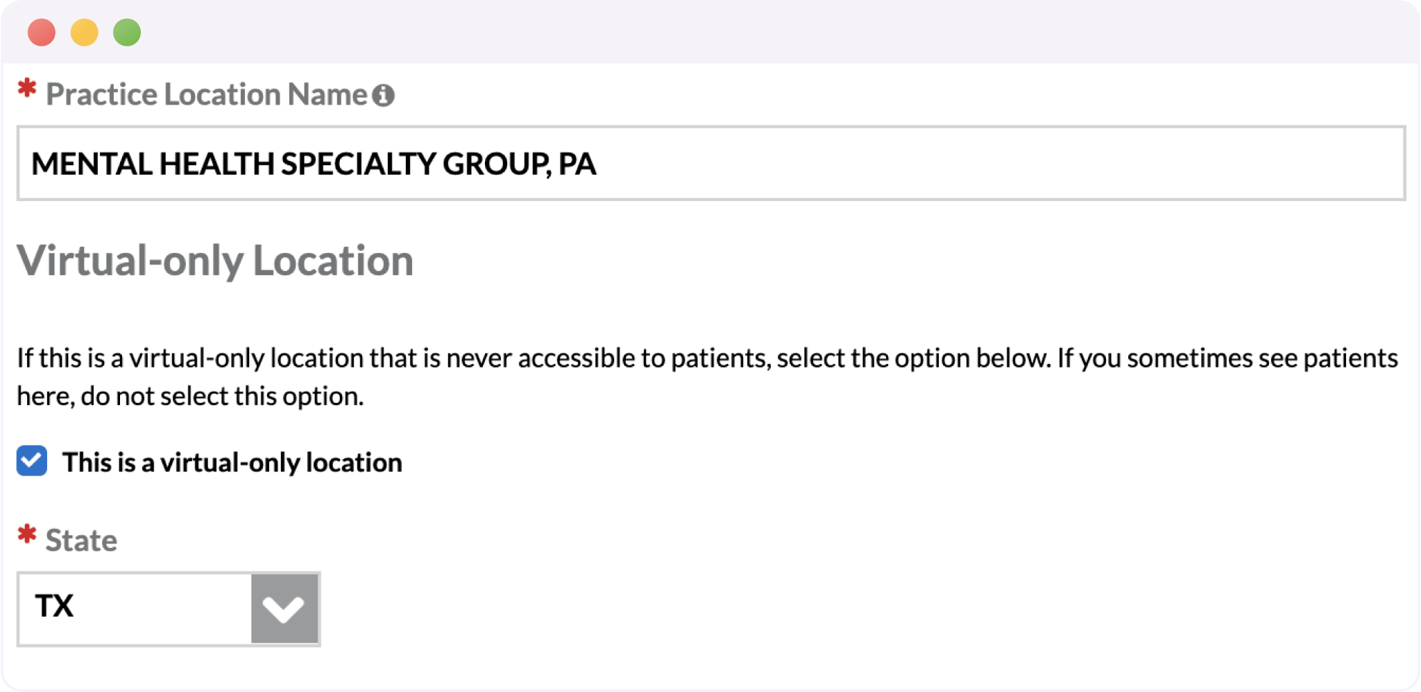Open the State combo box showing TX
Screen dimensions: 1421x692
169,609
